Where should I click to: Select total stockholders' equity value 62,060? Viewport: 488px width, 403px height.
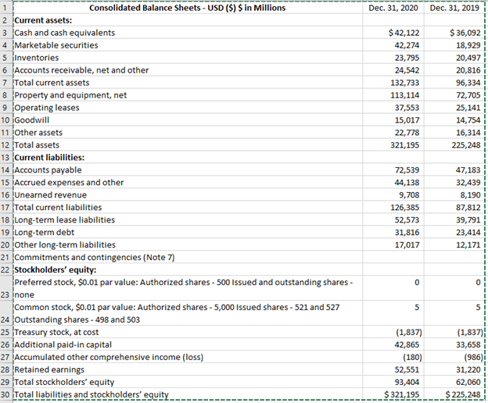[454, 382]
